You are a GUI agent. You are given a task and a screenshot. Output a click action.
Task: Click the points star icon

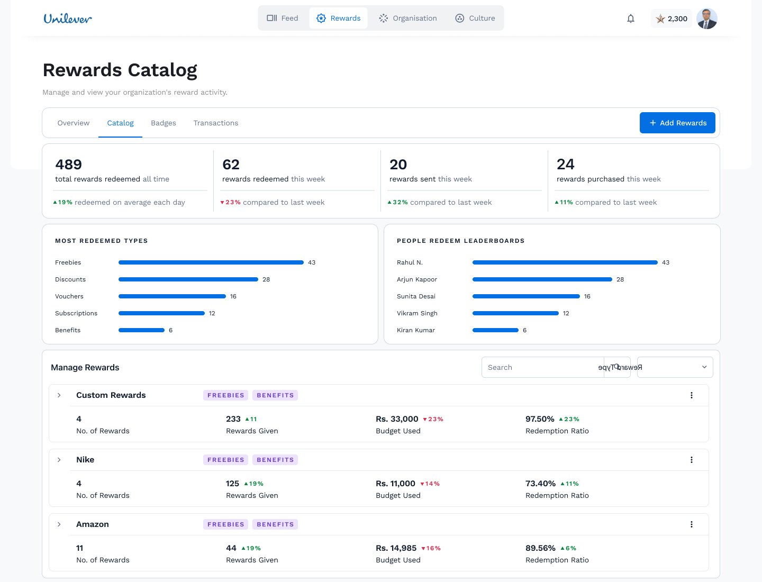[x=660, y=19]
